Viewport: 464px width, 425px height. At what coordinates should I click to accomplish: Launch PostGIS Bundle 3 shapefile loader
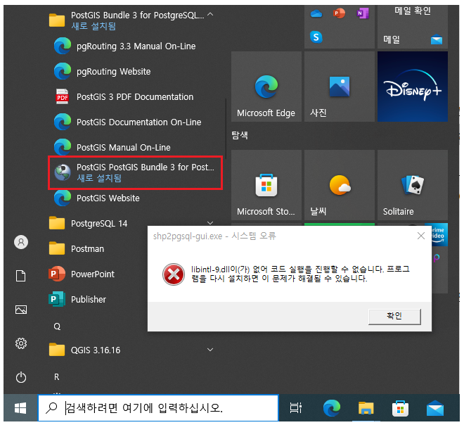coord(135,172)
